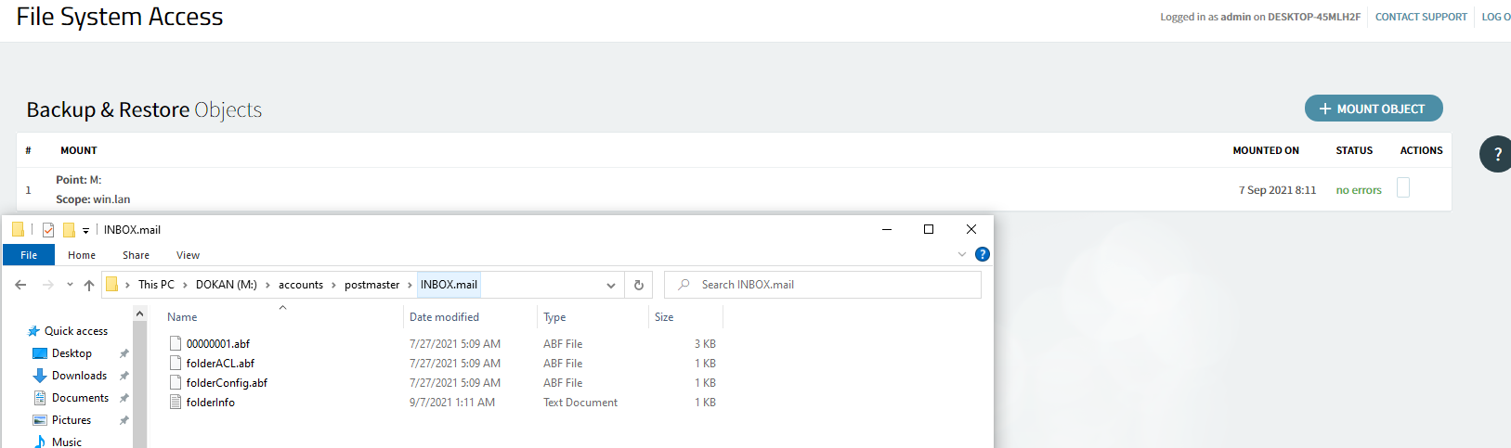This screenshot has width=1511, height=448.
Task: Click the Properties quick access toolbar icon
Action: pyautogui.click(x=48, y=230)
